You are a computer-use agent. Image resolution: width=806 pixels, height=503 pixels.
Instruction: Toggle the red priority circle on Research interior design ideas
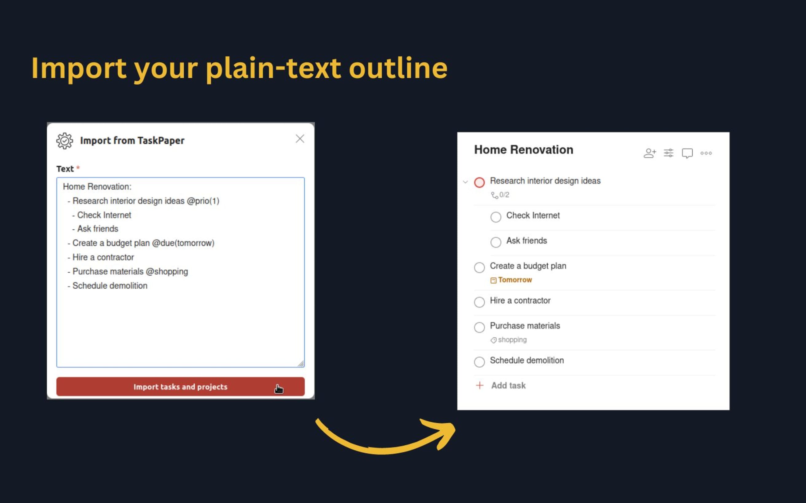click(480, 181)
